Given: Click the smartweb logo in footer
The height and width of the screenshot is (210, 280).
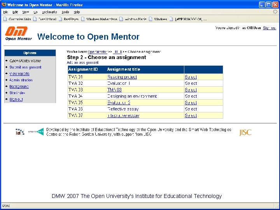Looking at the screenshot, I should 36,132.
